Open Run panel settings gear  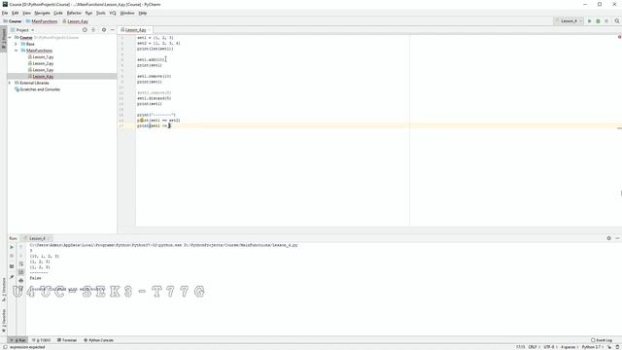pyautogui.click(x=609, y=238)
